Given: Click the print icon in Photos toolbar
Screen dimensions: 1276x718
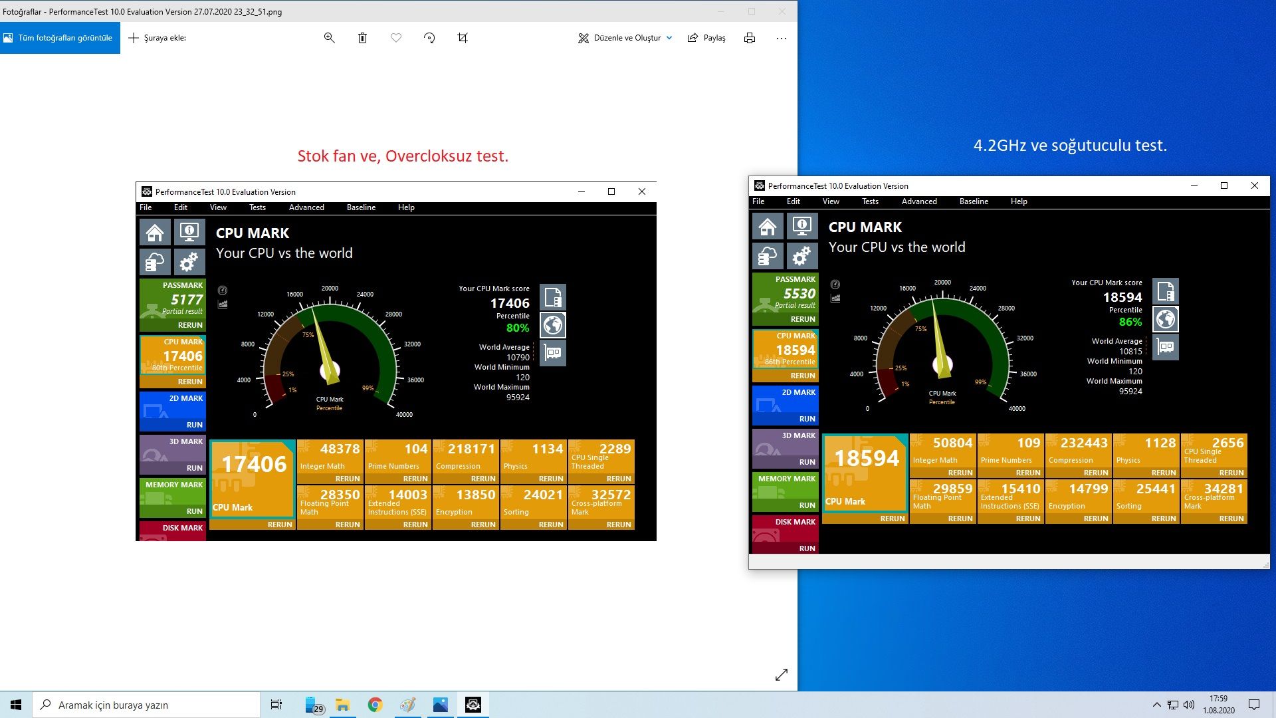Looking at the screenshot, I should [x=750, y=38].
